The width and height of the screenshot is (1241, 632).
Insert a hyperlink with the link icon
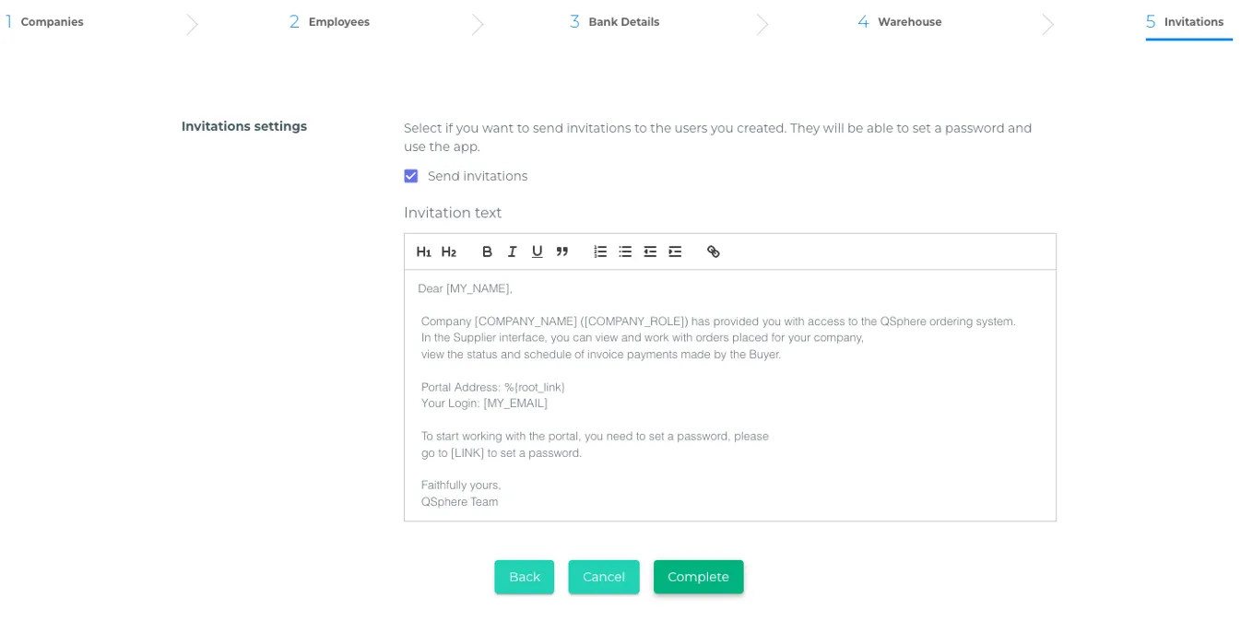pos(713,252)
